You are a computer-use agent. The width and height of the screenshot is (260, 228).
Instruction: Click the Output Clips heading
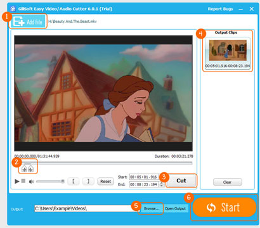coord(226,32)
